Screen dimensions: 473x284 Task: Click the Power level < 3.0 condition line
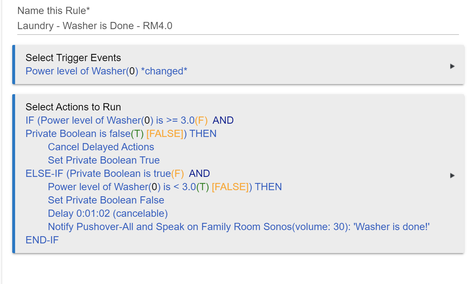click(x=165, y=187)
